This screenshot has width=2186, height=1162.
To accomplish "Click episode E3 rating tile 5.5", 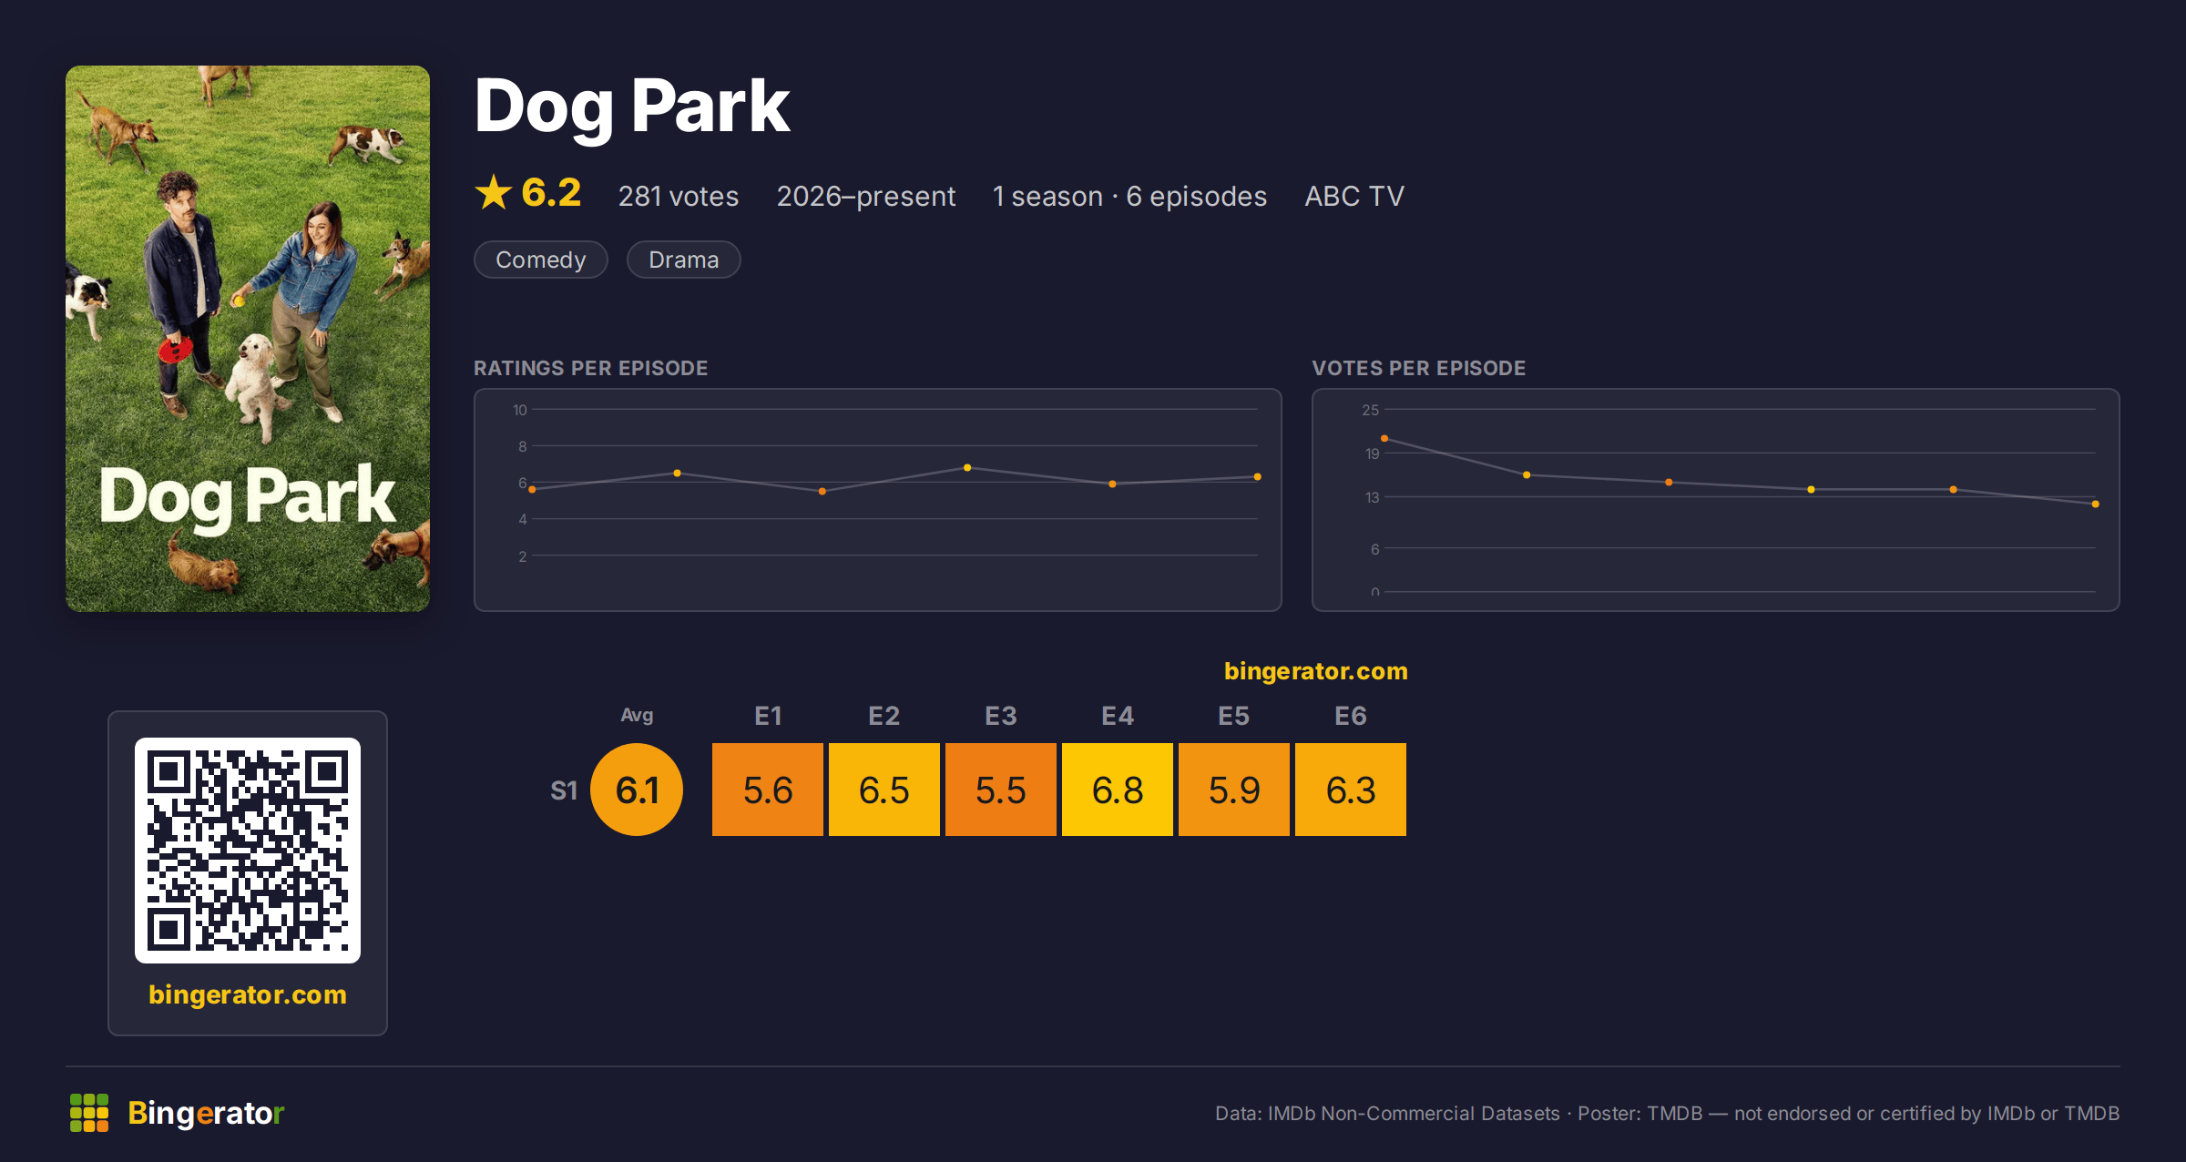I will (1001, 790).
